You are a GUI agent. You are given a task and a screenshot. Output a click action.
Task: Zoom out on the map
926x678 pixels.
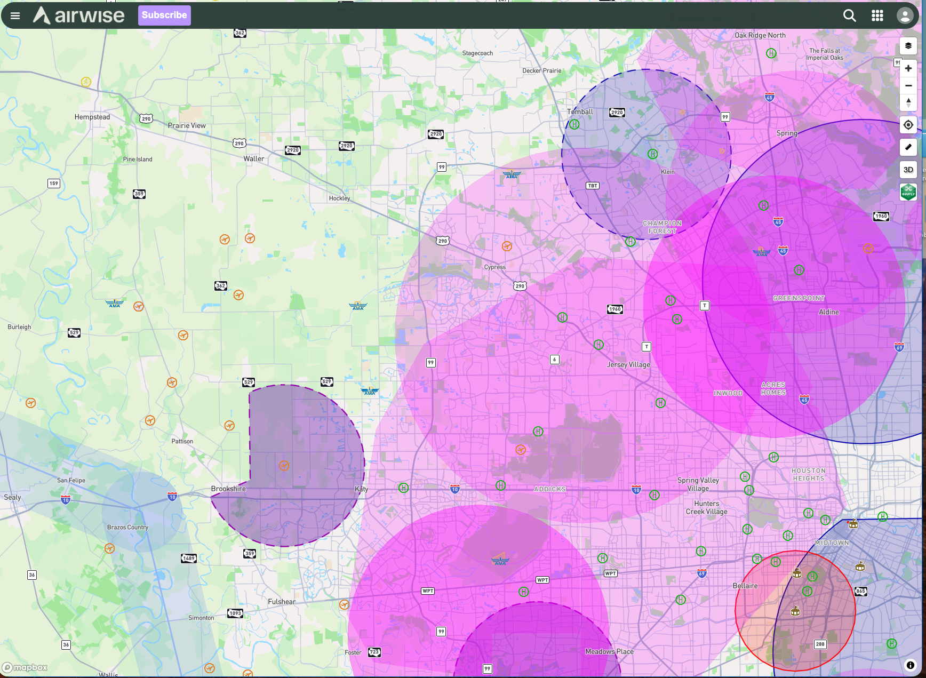908,85
